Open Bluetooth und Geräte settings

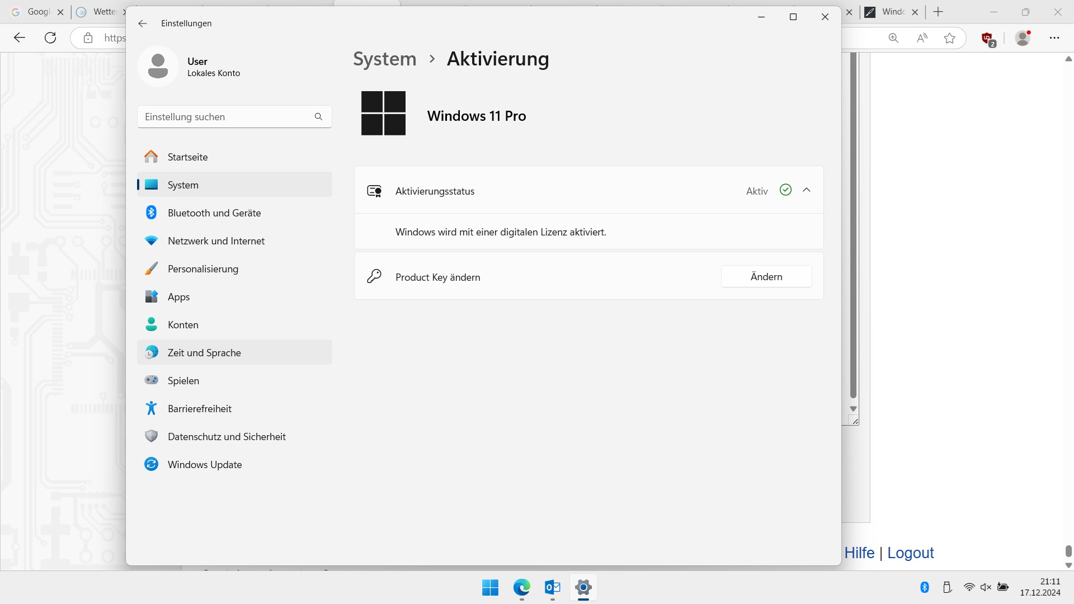tap(234, 213)
